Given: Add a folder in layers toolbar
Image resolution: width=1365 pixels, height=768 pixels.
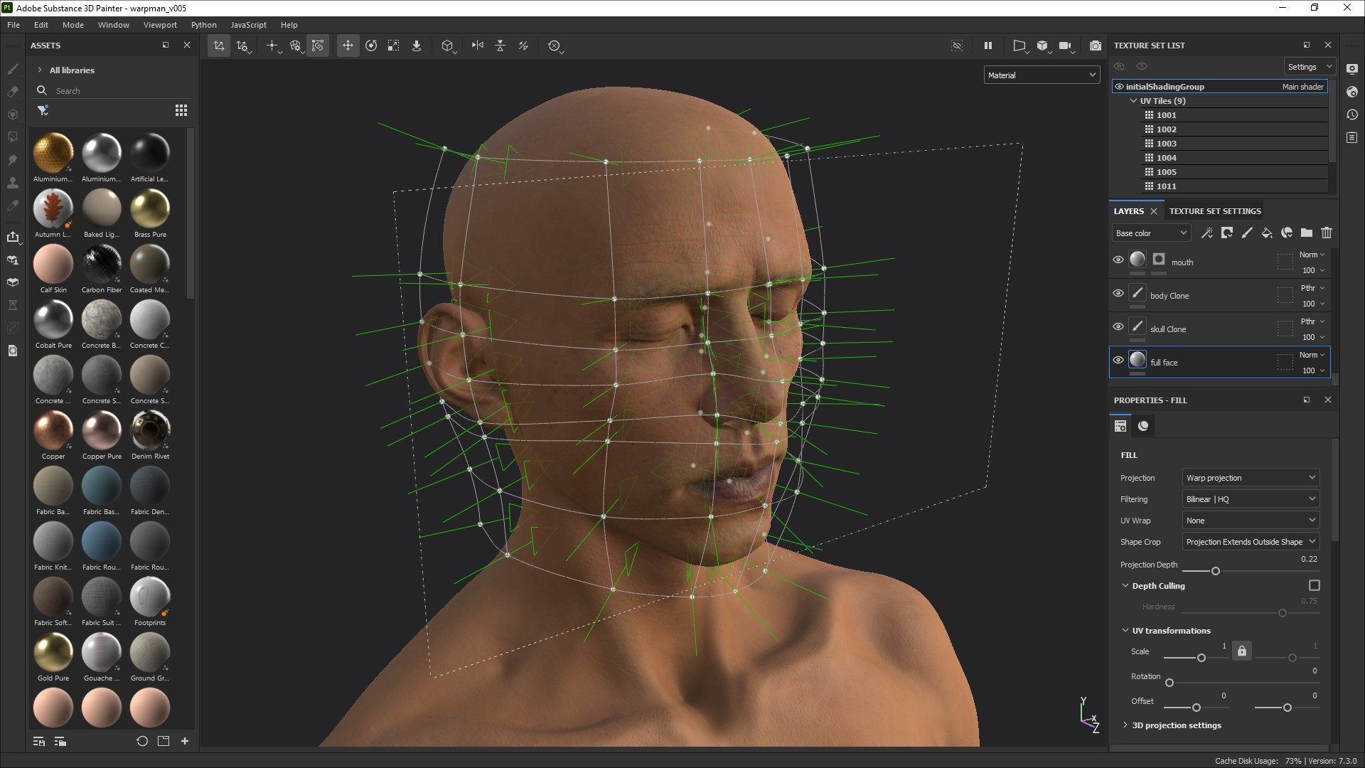Looking at the screenshot, I should (x=1307, y=233).
